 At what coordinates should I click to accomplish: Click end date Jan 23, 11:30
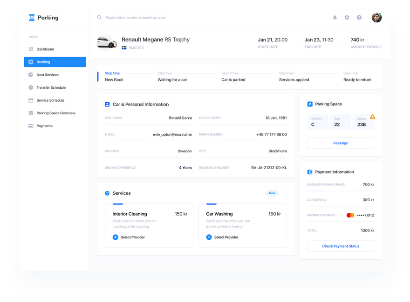[x=319, y=40]
